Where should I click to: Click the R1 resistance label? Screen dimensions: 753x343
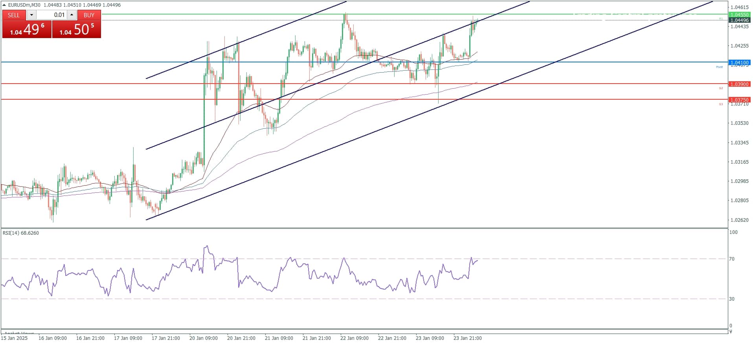coord(721,18)
